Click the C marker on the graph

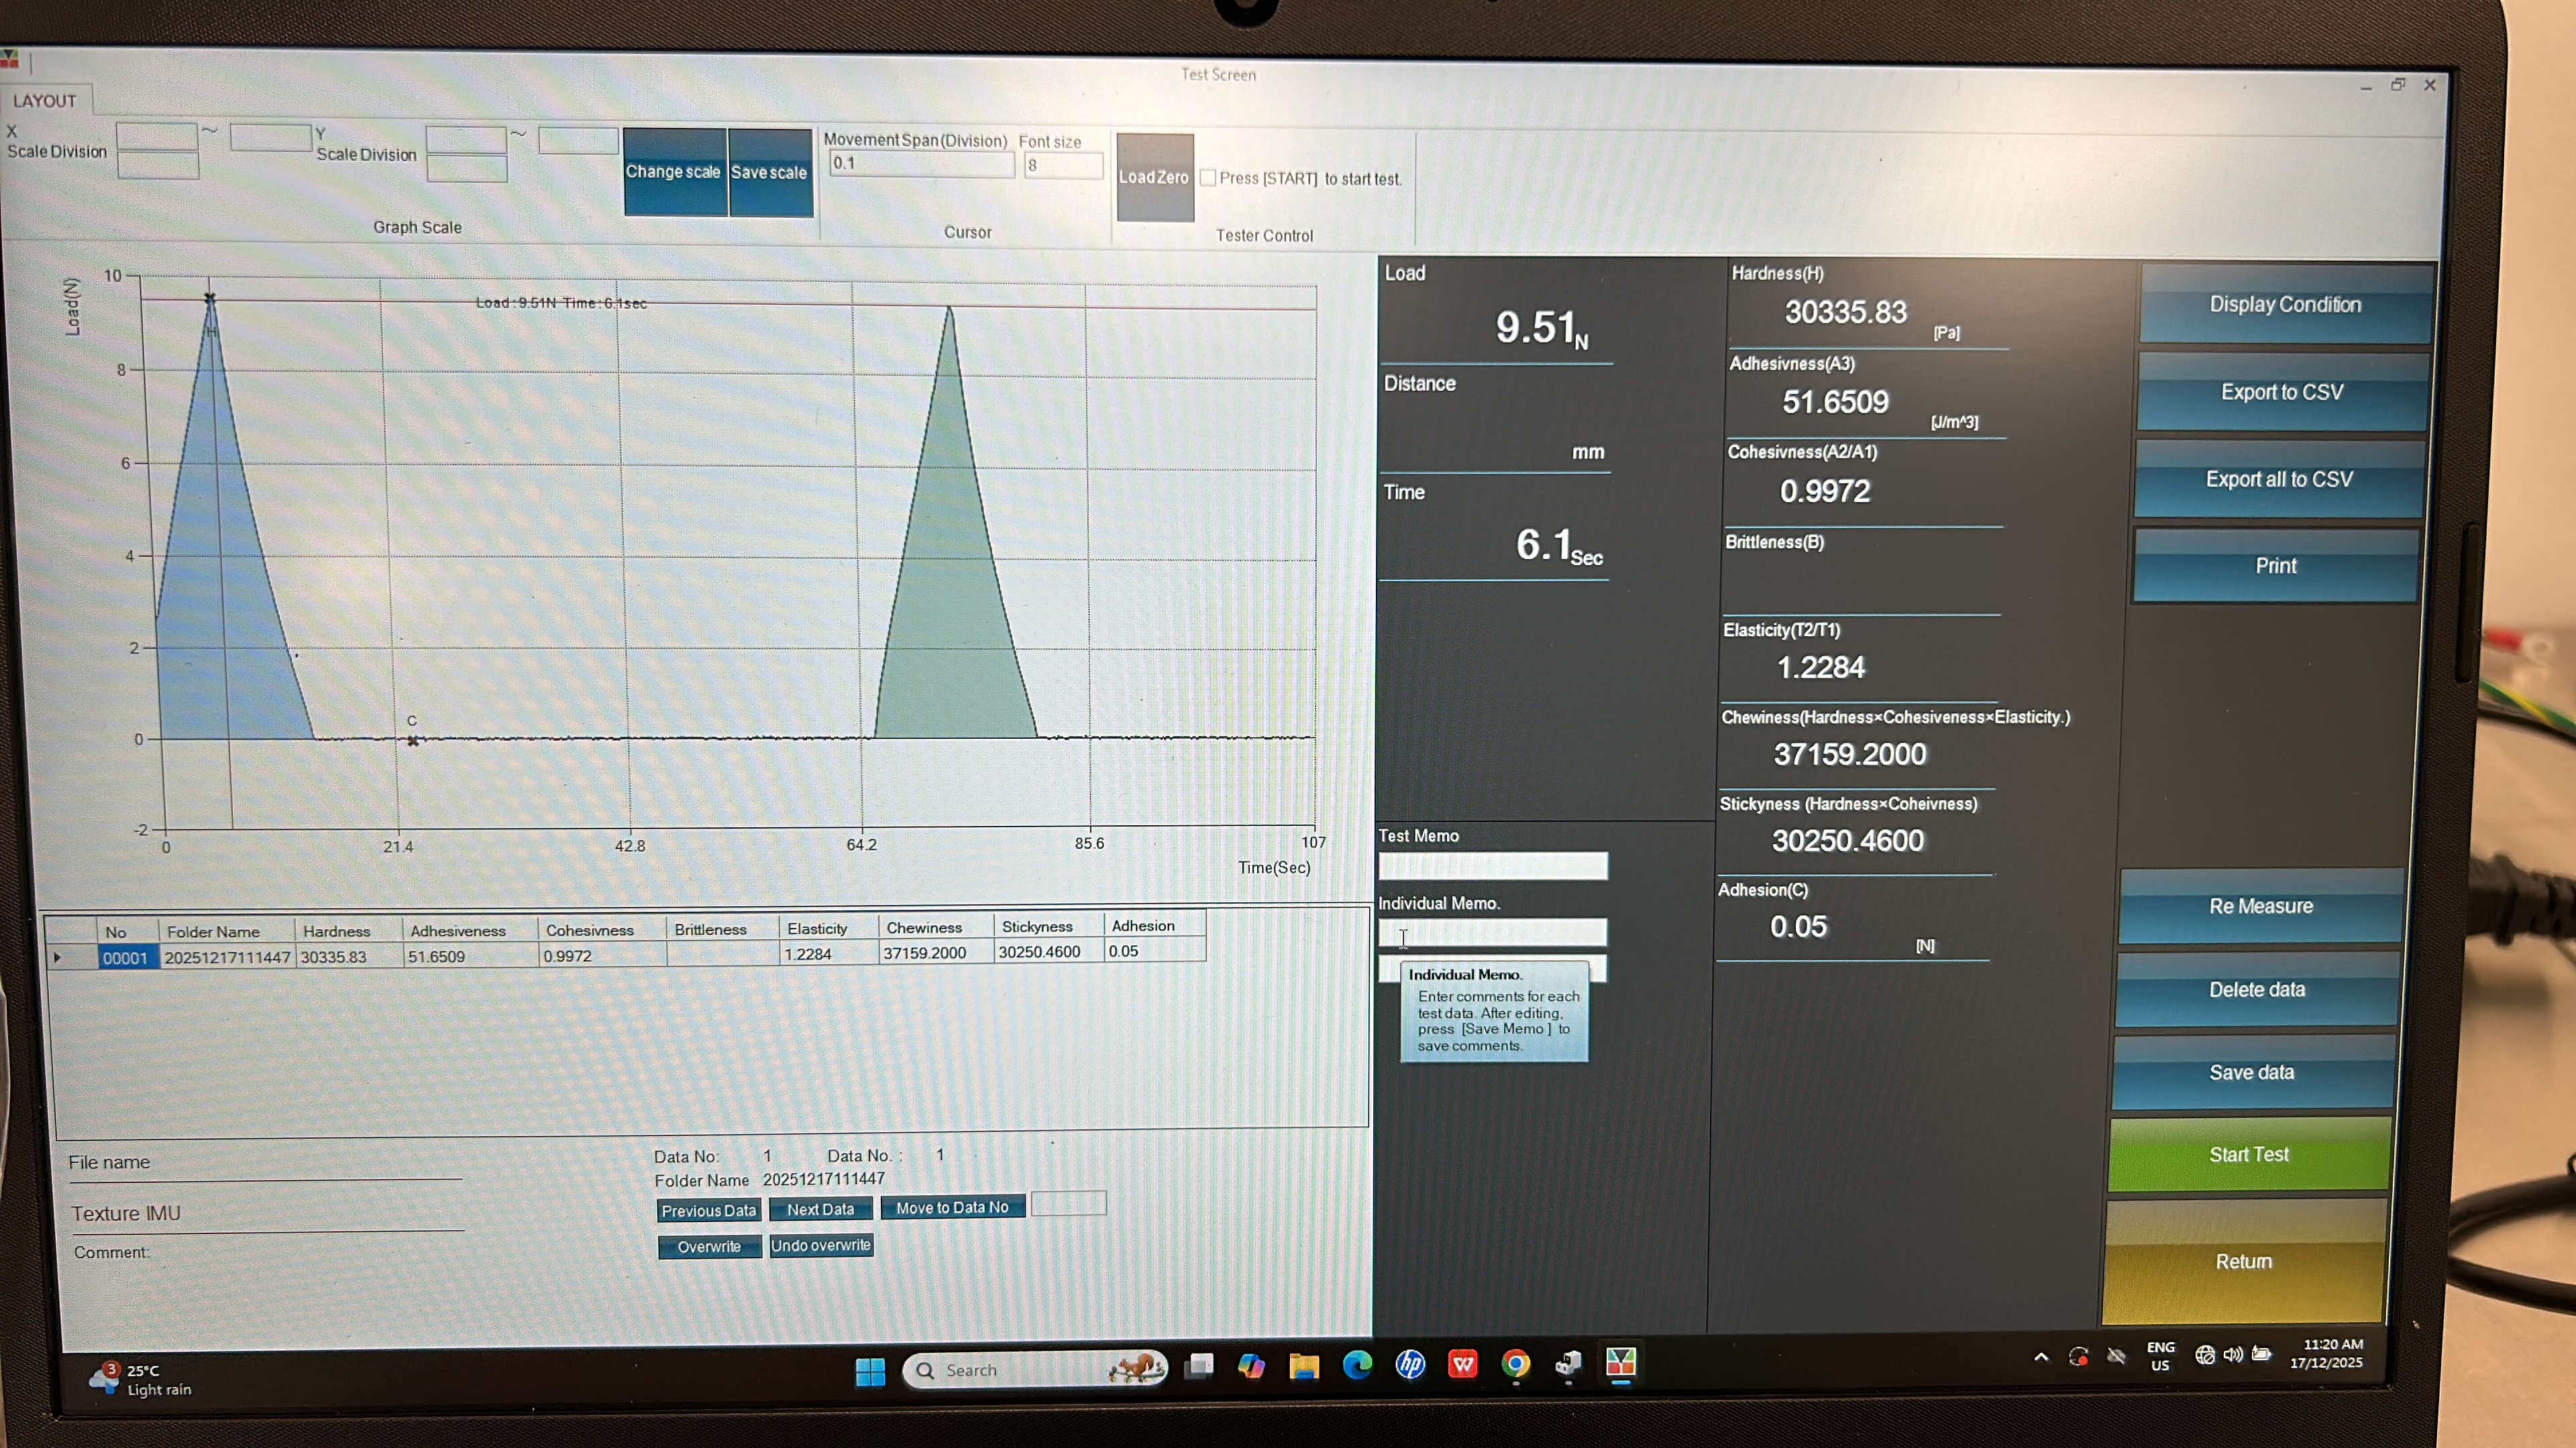[x=413, y=741]
